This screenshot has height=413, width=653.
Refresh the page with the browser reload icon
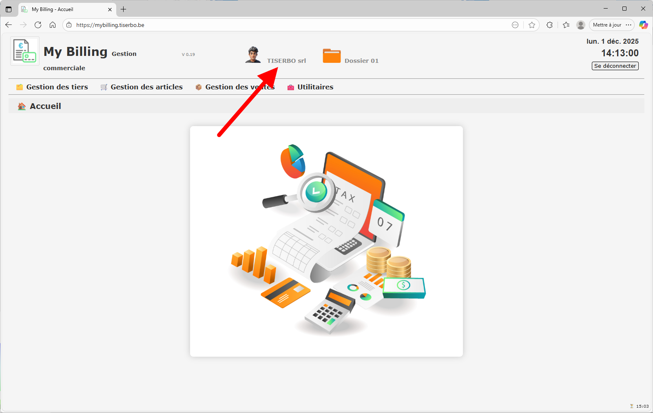click(x=38, y=25)
